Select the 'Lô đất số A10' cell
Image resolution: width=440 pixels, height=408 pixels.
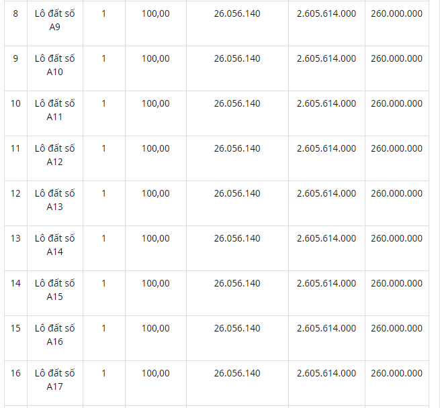pyautogui.click(x=54, y=65)
